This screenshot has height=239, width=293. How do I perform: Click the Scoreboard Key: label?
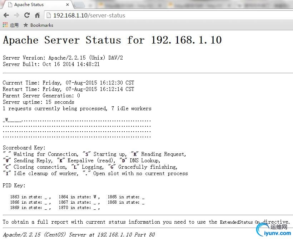(x=24, y=148)
